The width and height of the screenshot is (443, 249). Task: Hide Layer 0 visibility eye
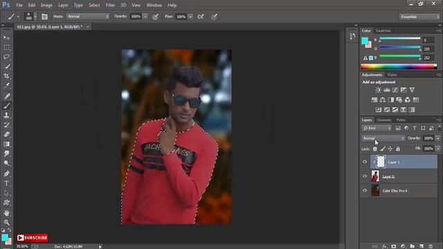pos(365,176)
